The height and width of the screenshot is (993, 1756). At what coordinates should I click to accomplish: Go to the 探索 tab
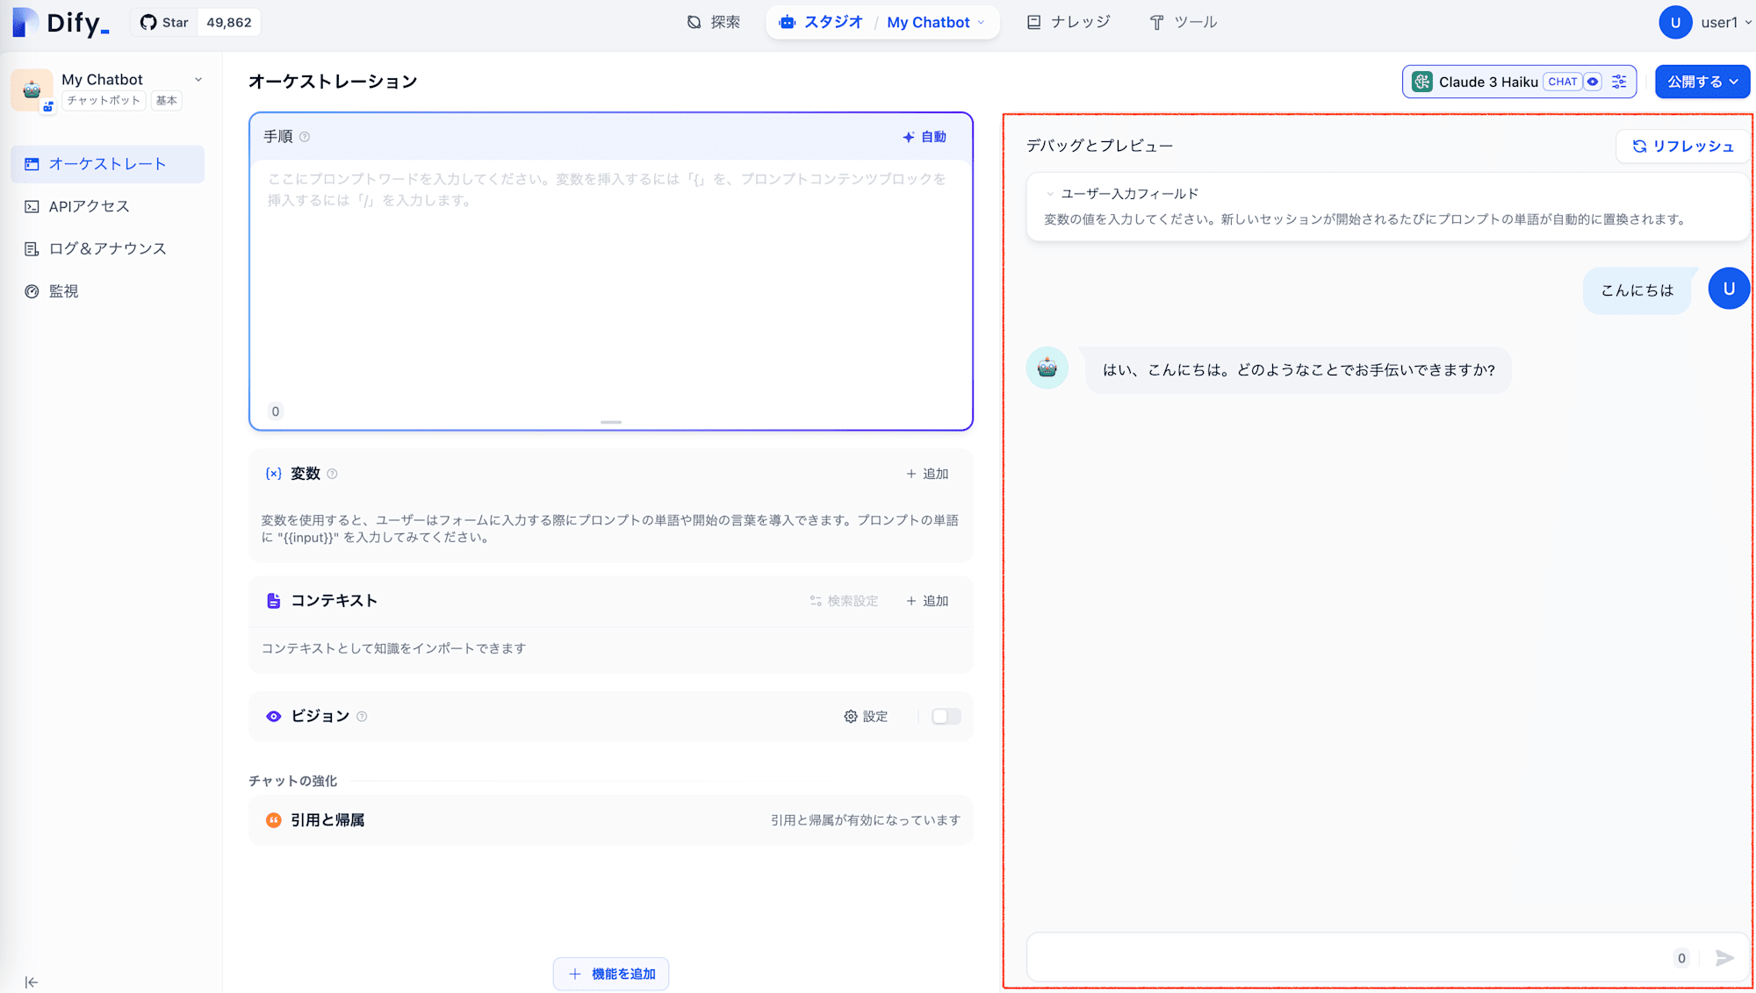click(x=713, y=22)
